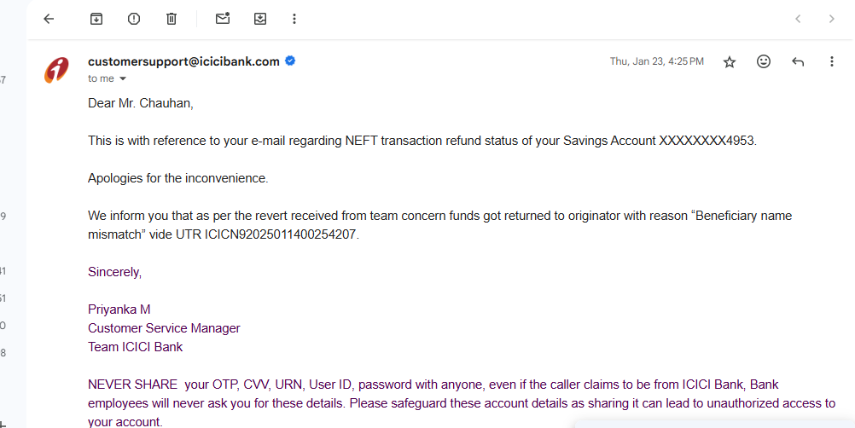The height and width of the screenshot is (428, 855).
Task: Click the 'Dear Mr. Chauhan' greeting line
Action: pyautogui.click(x=141, y=103)
